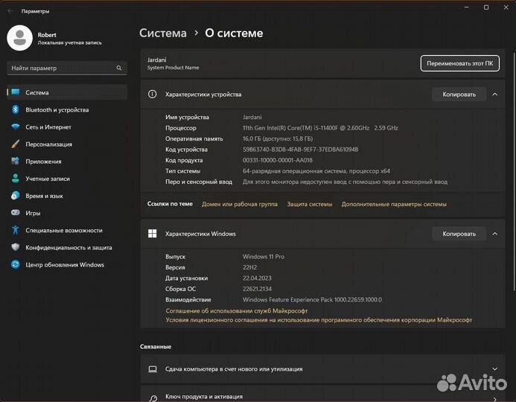Screen dimensions: 516x402
Task: Click Windows Feature Experience Pack text
Action: 312,299
